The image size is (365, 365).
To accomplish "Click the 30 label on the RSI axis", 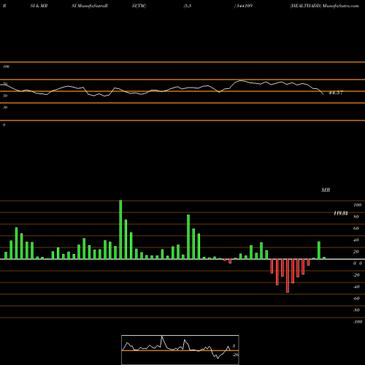I will point(5,107).
